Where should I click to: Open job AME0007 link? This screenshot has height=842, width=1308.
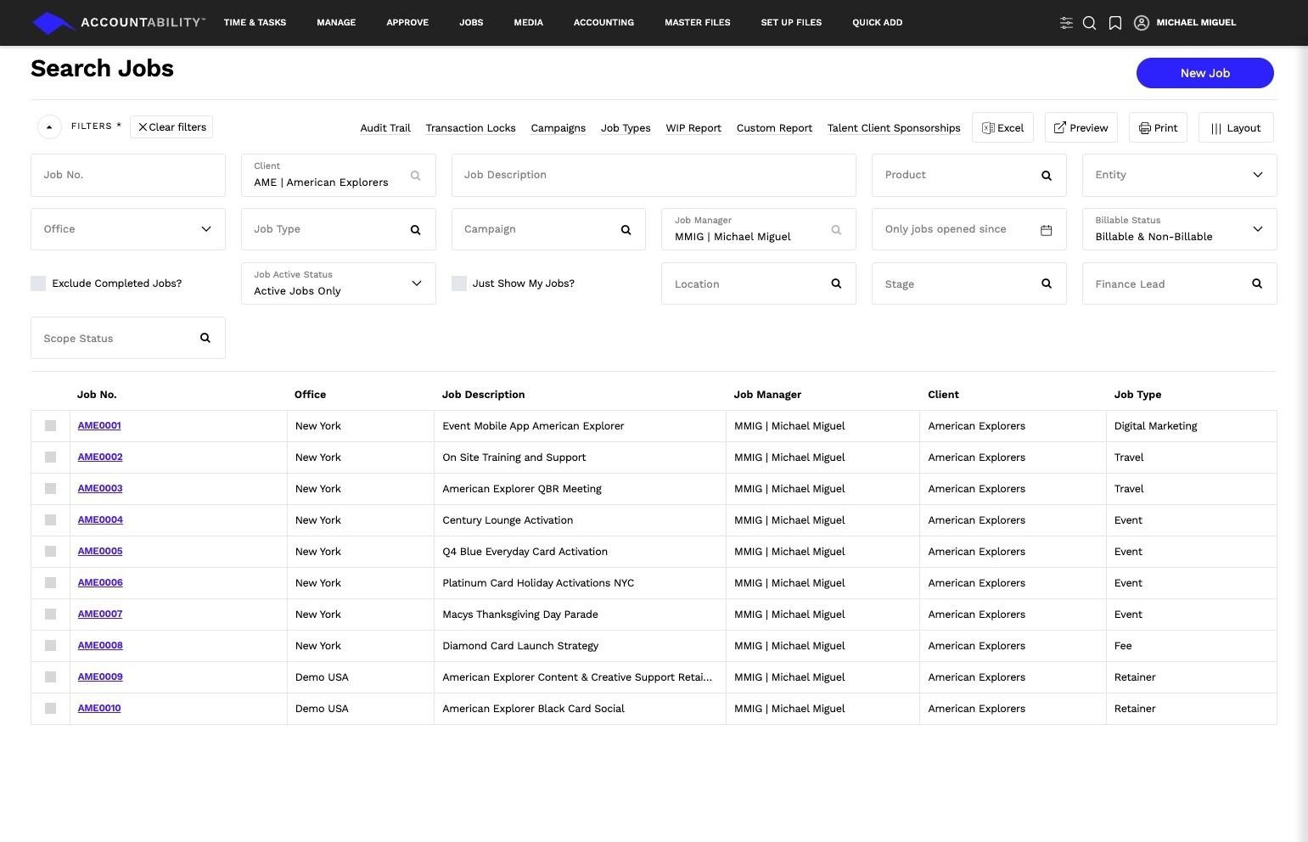tap(100, 614)
